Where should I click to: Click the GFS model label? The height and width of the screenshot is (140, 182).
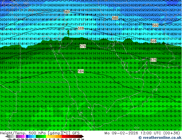coord(76,133)
